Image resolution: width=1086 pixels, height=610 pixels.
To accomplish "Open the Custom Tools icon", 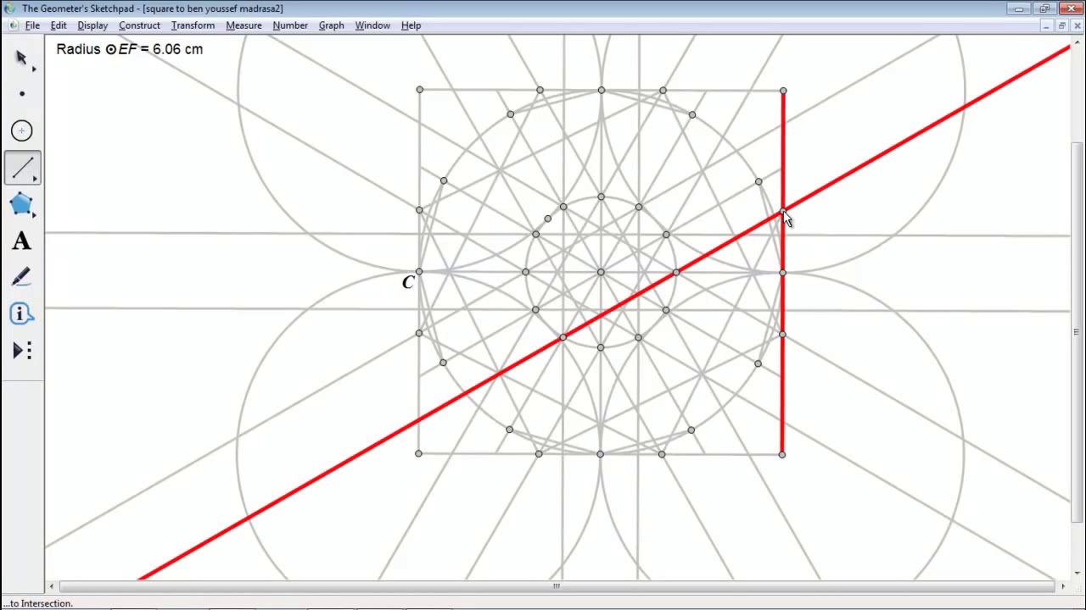I will click(22, 351).
